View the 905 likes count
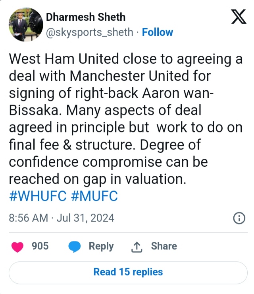The width and height of the screenshot is (254, 294). [40, 246]
